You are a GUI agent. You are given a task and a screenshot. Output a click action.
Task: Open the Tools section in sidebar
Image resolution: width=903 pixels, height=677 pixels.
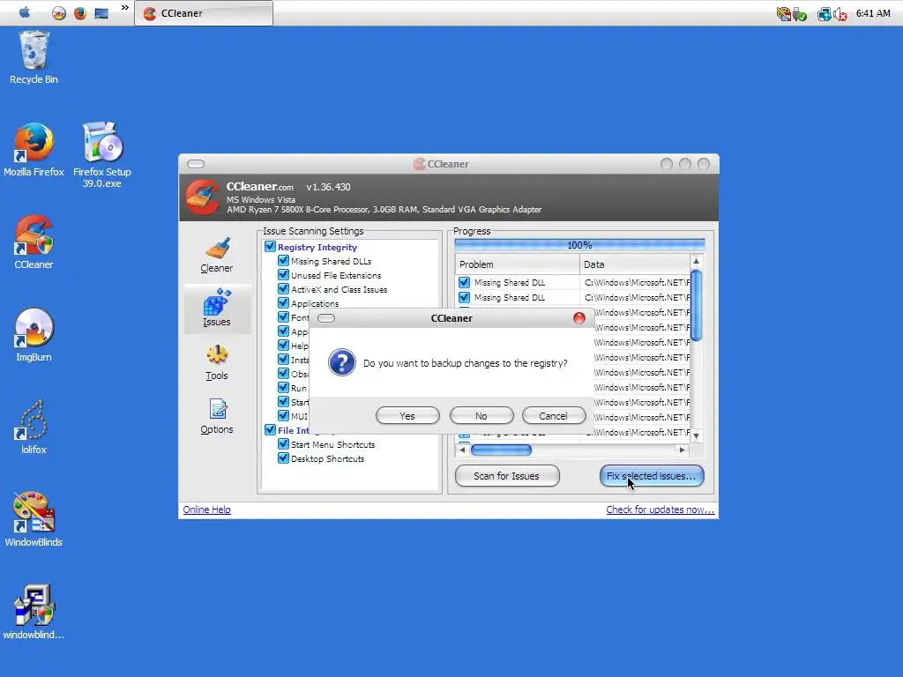pyautogui.click(x=217, y=362)
